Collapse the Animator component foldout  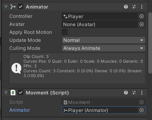[6, 7]
